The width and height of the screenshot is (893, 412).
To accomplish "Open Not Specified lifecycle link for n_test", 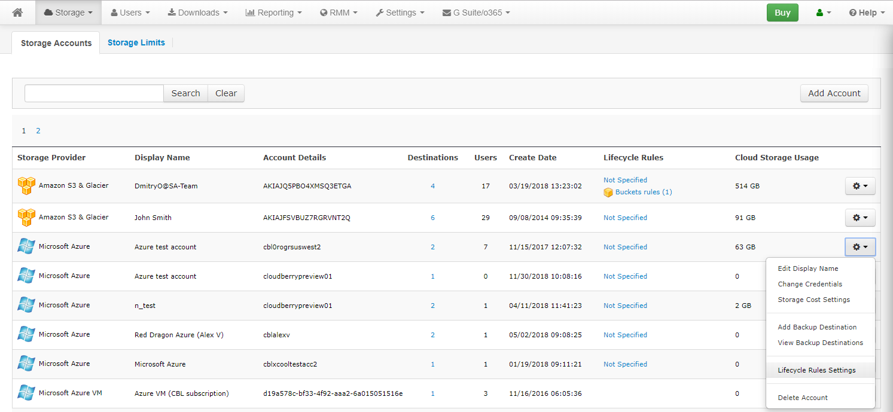I will pos(625,306).
